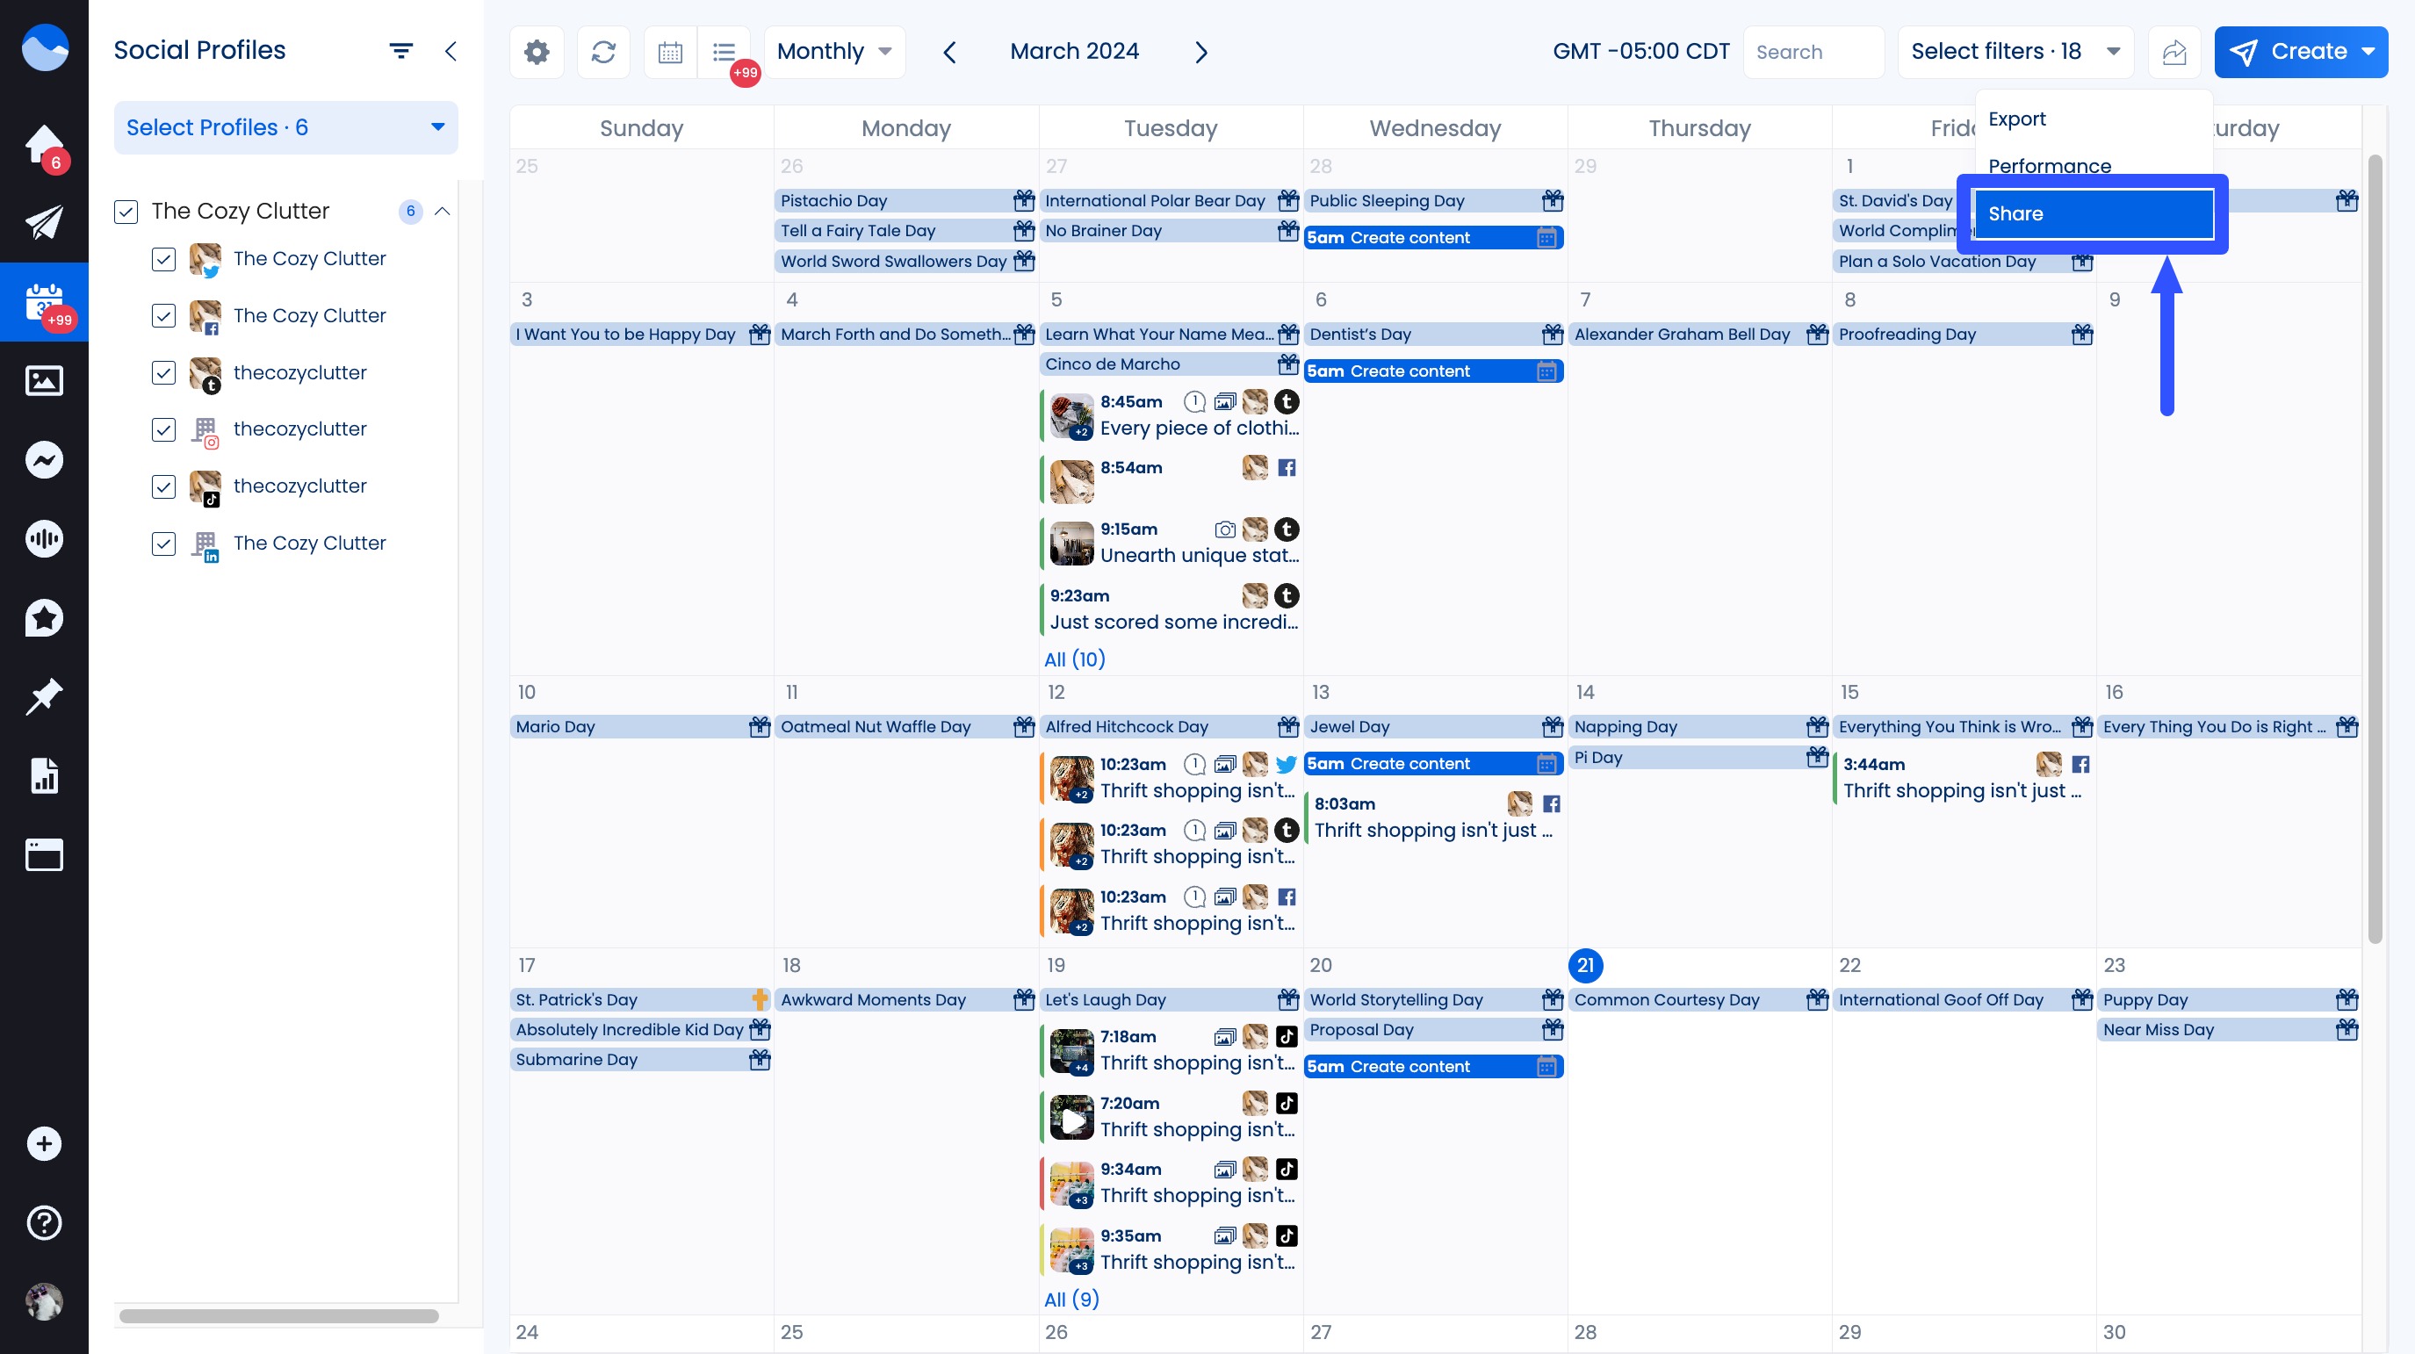Uncheck the Cozy Clutter Twitter profile
Viewport: 2415px width, 1354px height.
[164, 260]
